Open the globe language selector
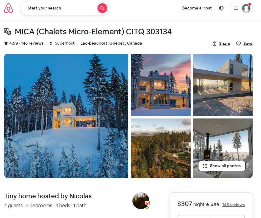This screenshot has height=218, width=261. [221, 8]
